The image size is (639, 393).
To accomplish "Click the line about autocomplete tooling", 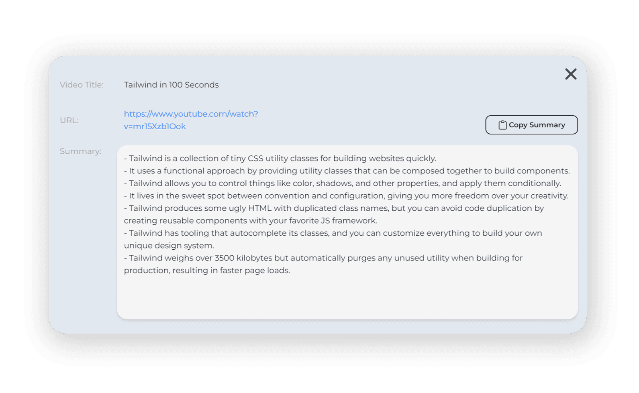I will point(333,233).
